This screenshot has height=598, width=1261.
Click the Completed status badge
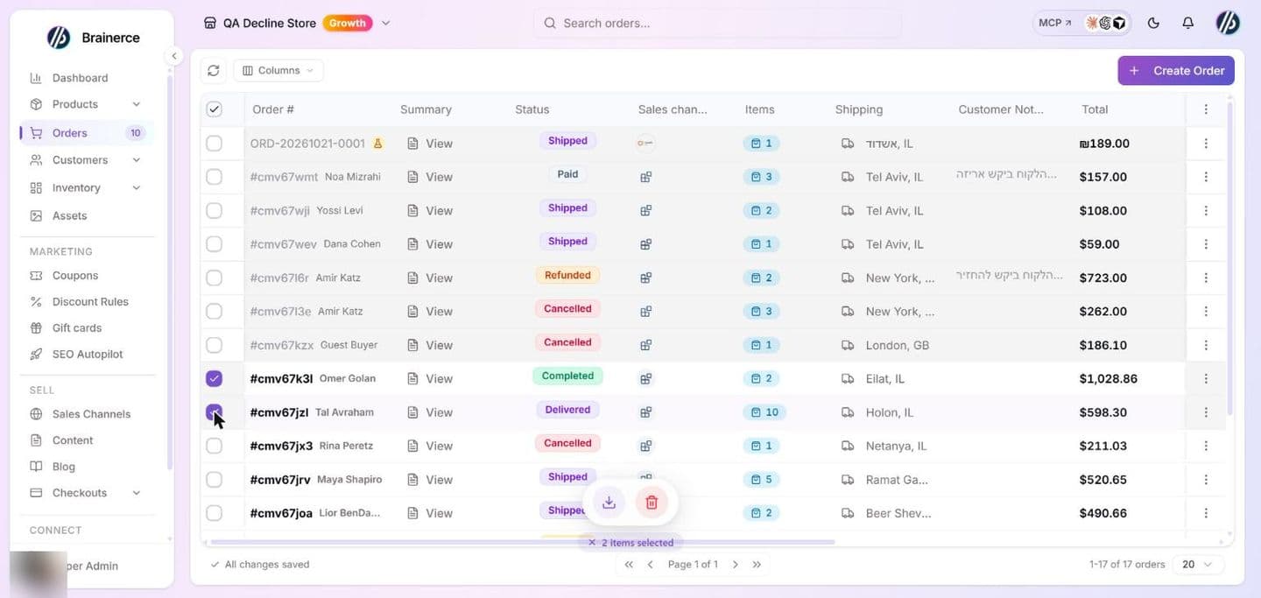(567, 376)
